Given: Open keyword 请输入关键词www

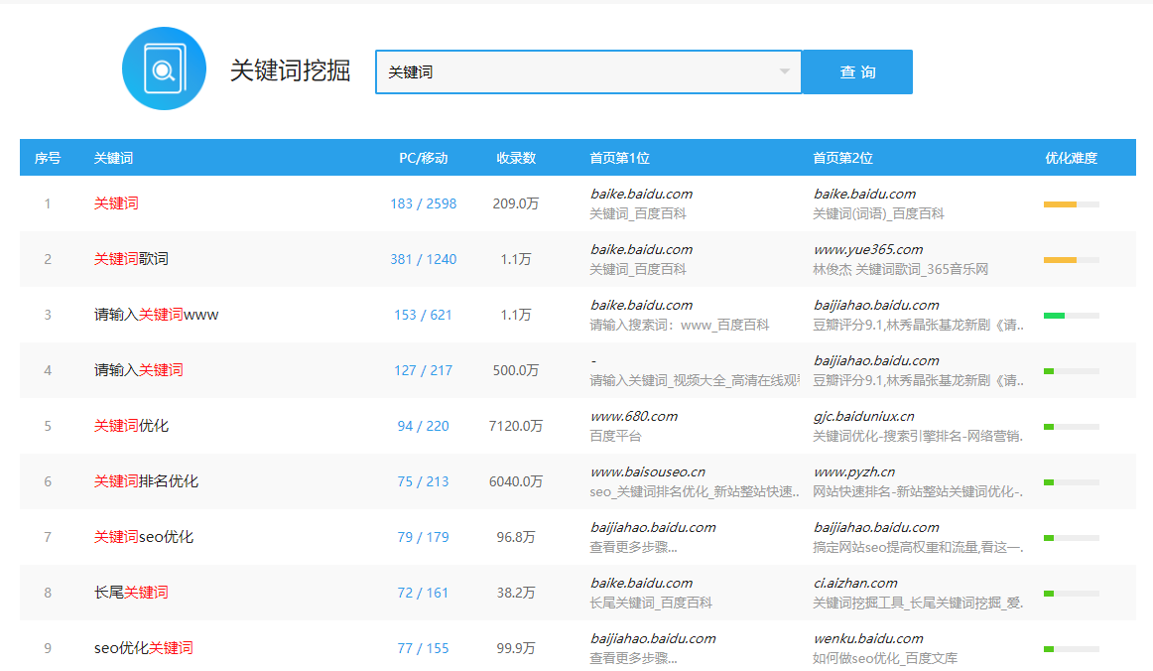Looking at the screenshot, I should [156, 315].
